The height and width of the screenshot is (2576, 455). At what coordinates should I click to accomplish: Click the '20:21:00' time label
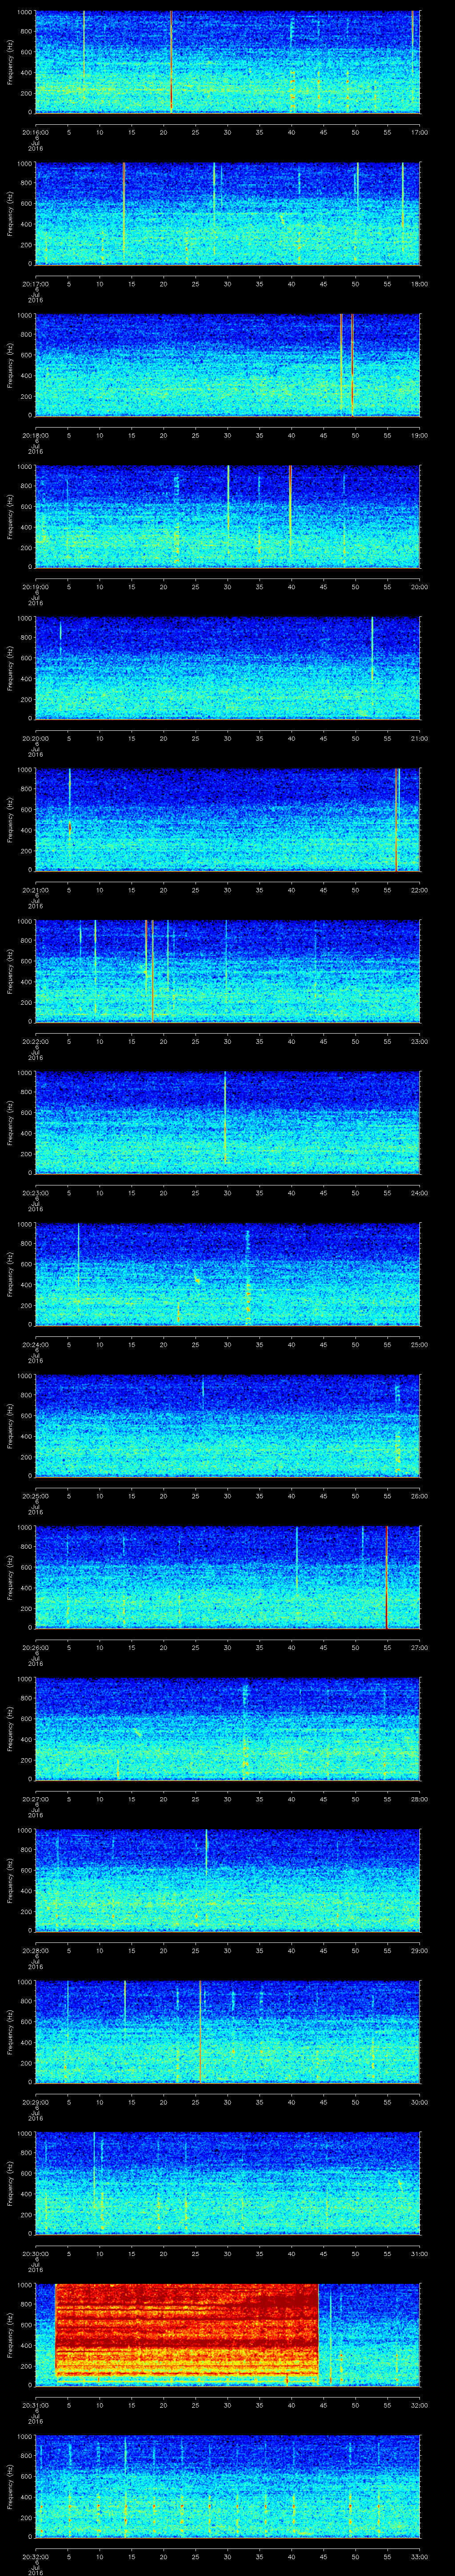click(35, 890)
